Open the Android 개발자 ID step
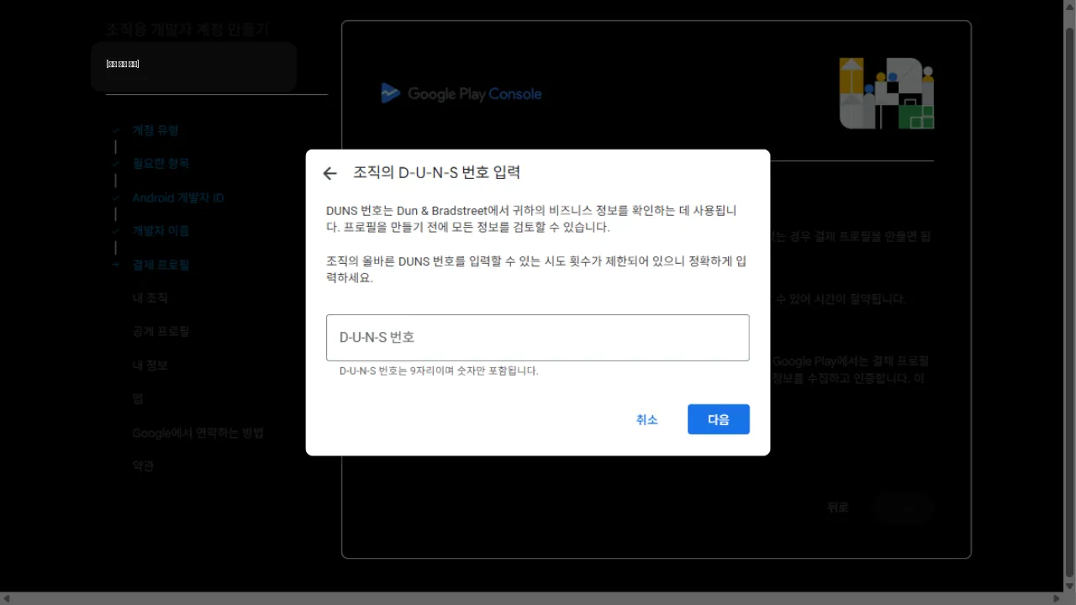The height and width of the screenshot is (605, 1076). pos(178,197)
